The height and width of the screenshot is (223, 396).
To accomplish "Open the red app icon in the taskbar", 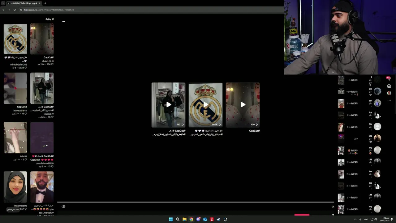I will tap(212, 219).
